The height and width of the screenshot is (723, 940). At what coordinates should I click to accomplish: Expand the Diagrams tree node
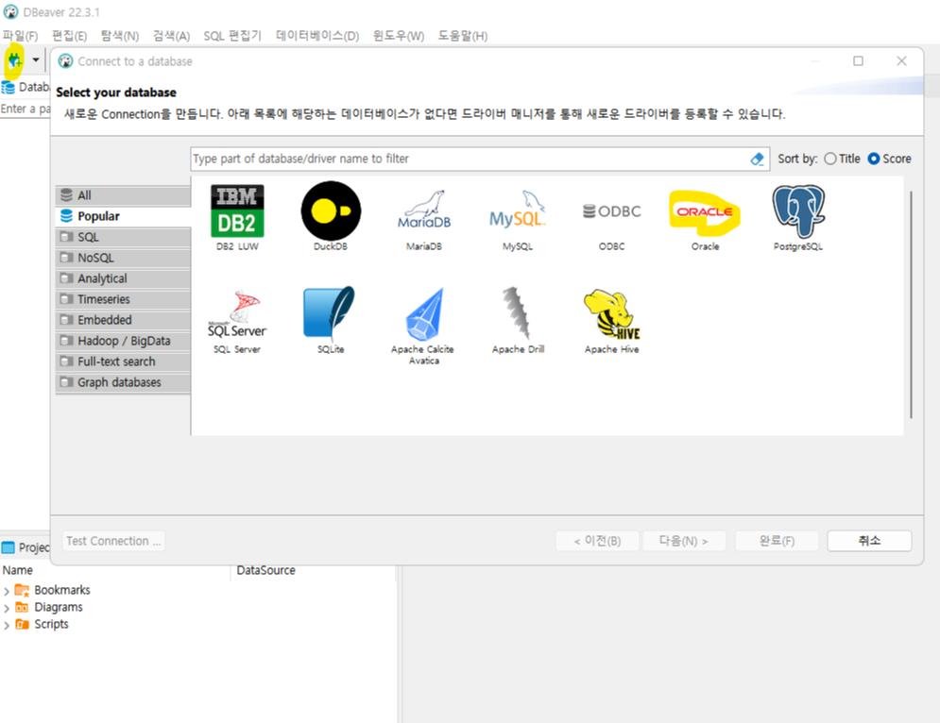tap(7, 608)
